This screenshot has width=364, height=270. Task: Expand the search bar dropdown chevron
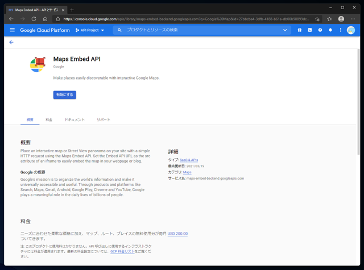pyautogui.click(x=285, y=30)
